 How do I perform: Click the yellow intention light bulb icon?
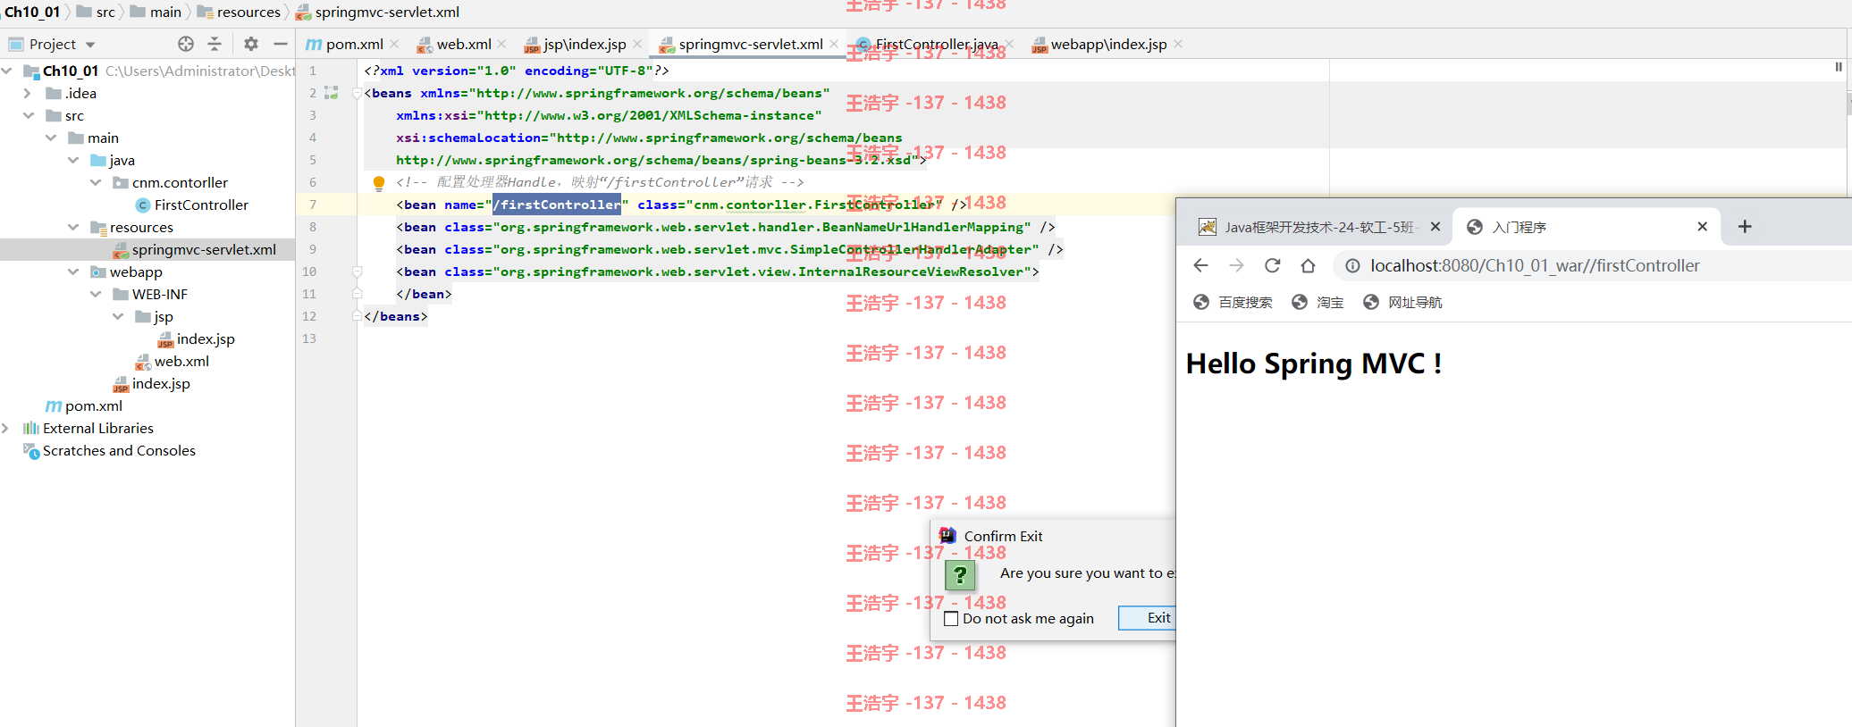tap(379, 183)
